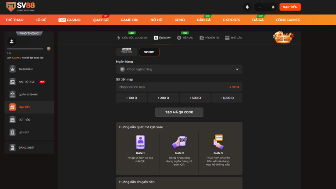Viewport: 336px width, 189px height.
Task: Click the Rút Tiền sidebar icon
Action: point(12,120)
